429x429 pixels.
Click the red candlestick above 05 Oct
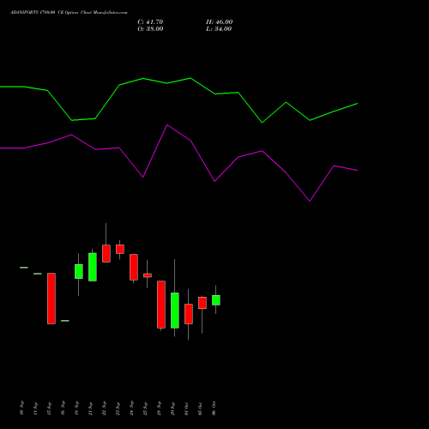tap(202, 303)
